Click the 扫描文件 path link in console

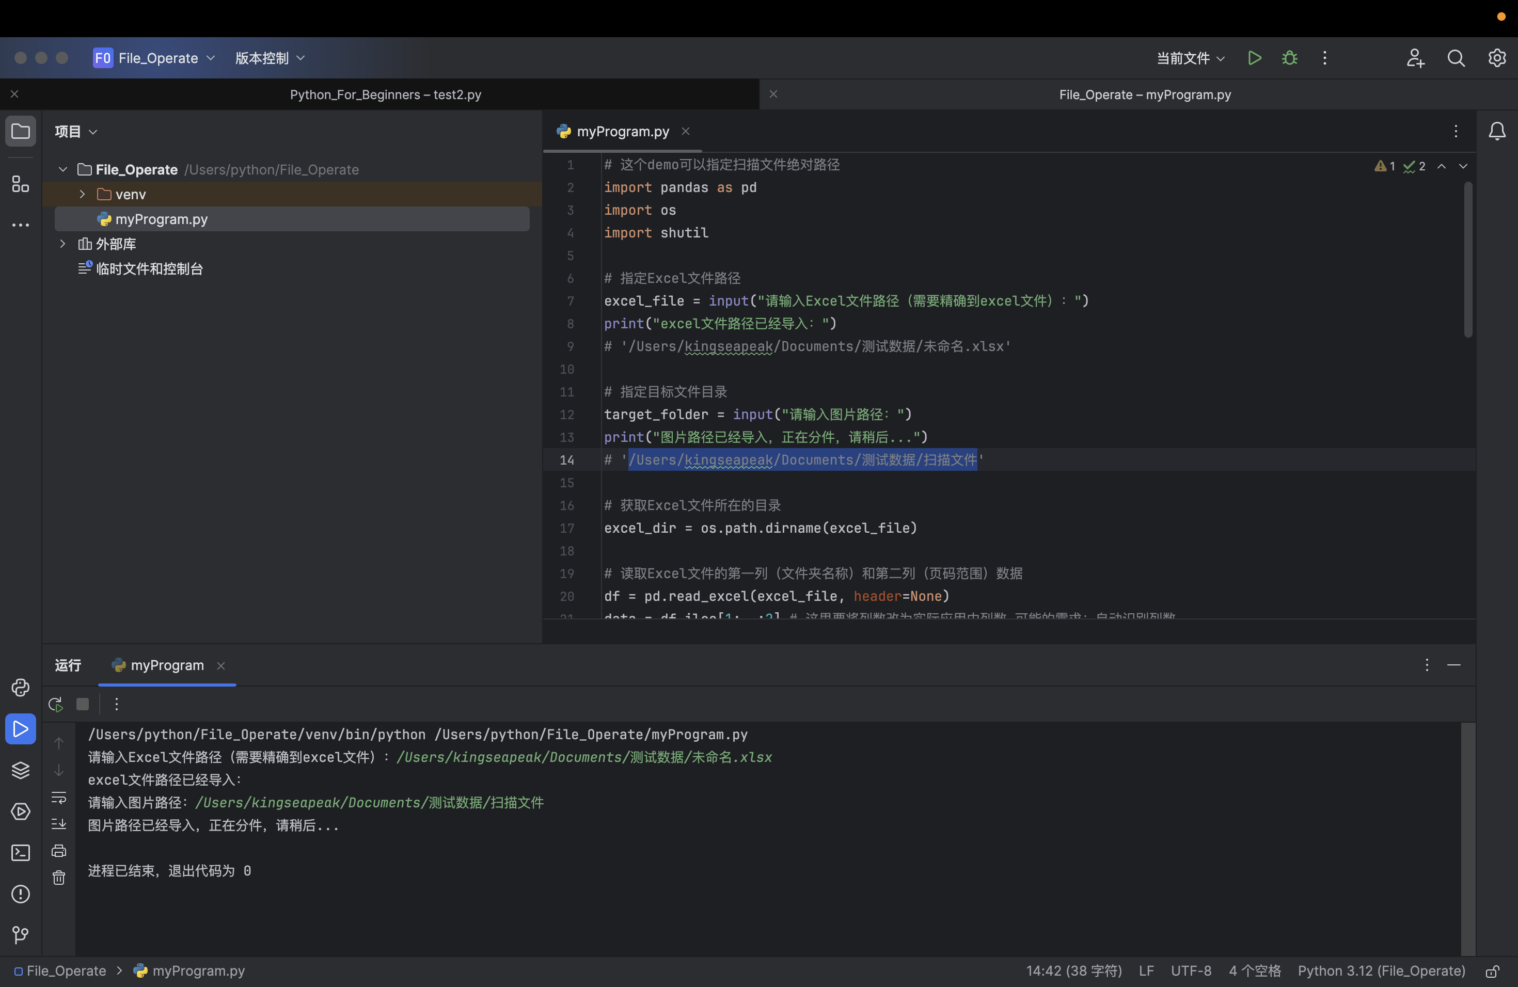click(x=369, y=802)
